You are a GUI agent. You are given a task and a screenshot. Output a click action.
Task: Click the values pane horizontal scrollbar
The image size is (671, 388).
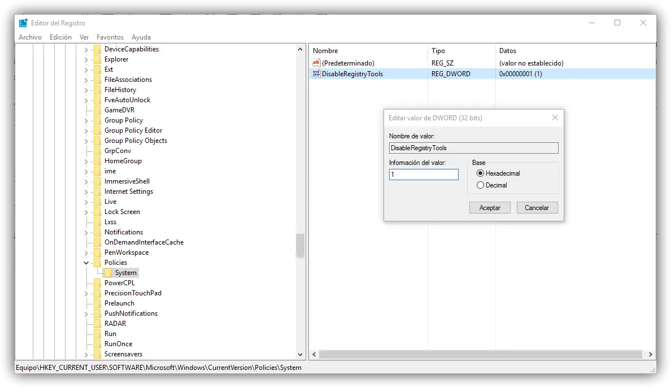tap(480, 354)
